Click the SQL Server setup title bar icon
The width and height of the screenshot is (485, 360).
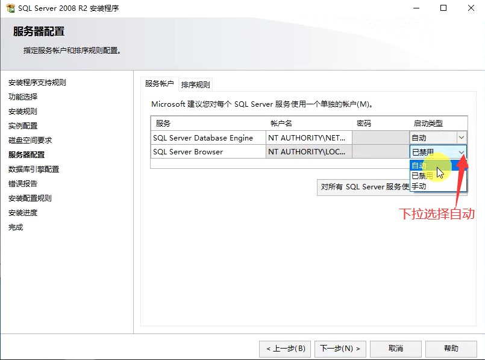[x=10, y=8]
